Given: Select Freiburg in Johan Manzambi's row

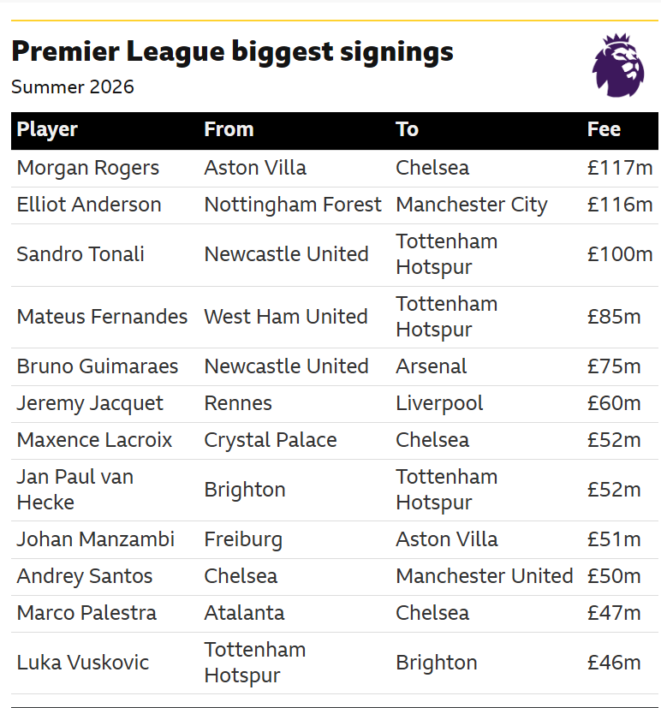Looking at the screenshot, I should tap(243, 540).
